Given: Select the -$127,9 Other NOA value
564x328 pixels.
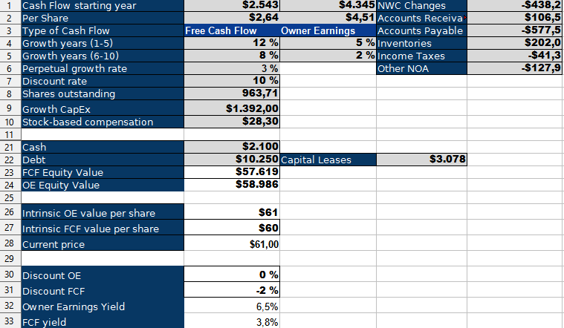Looking at the screenshot, I should tap(514, 68).
